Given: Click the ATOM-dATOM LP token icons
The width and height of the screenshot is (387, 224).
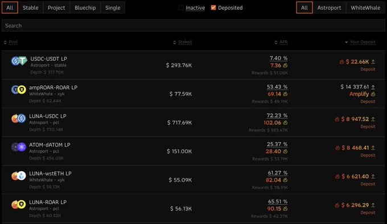Looking at the screenshot, I should click(x=19, y=147).
